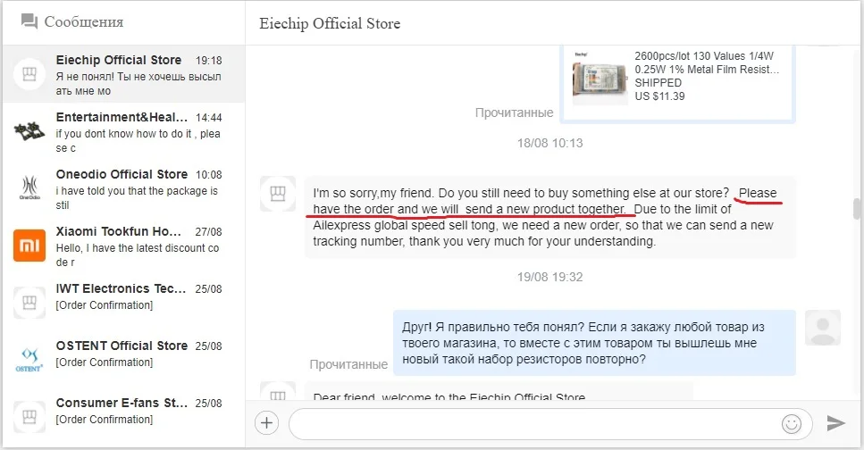Click the 14:44 time on Entertainment row
This screenshot has height=450, width=864.
(209, 118)
